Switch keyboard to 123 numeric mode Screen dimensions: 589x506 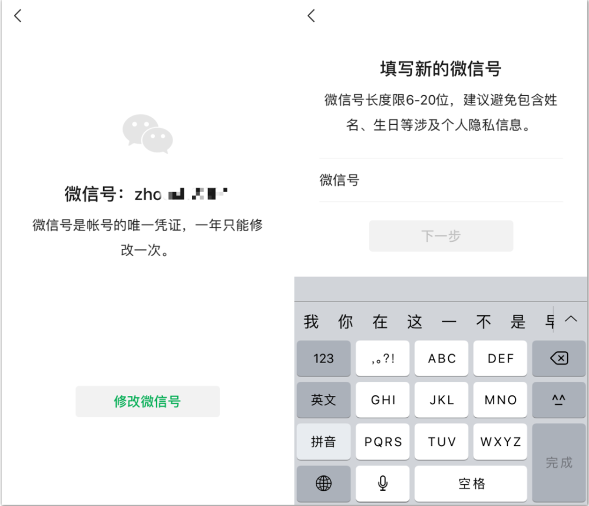[323, 358]
